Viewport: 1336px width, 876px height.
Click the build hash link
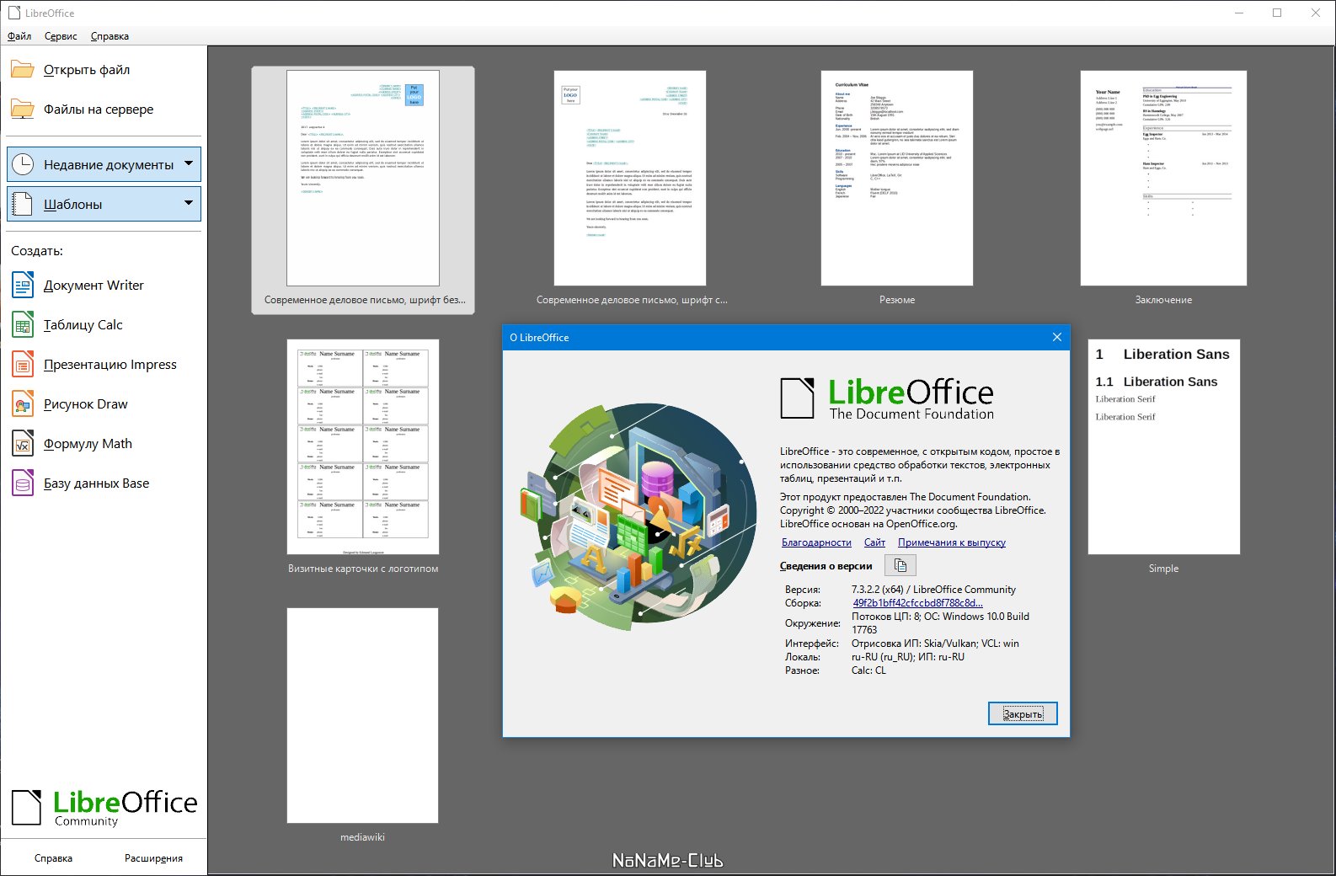[x=917, y=603]
